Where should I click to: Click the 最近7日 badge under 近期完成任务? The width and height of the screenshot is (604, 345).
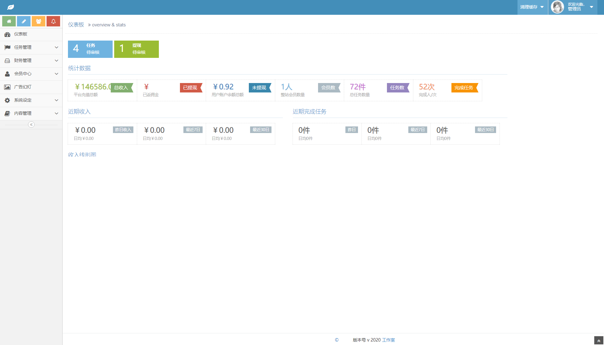(x=418, y=130)
